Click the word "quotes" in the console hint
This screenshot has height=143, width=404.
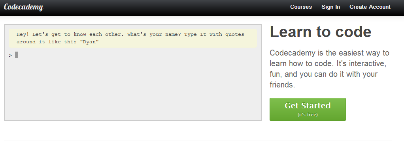(x=235, y=34)
